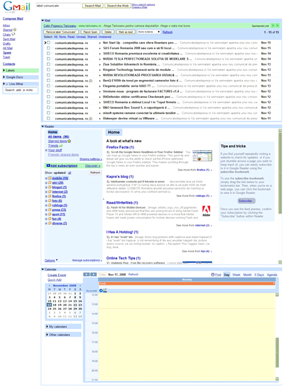Switch Calendar to 5 Days view
The image size is (288, 387).
(259, 275)
